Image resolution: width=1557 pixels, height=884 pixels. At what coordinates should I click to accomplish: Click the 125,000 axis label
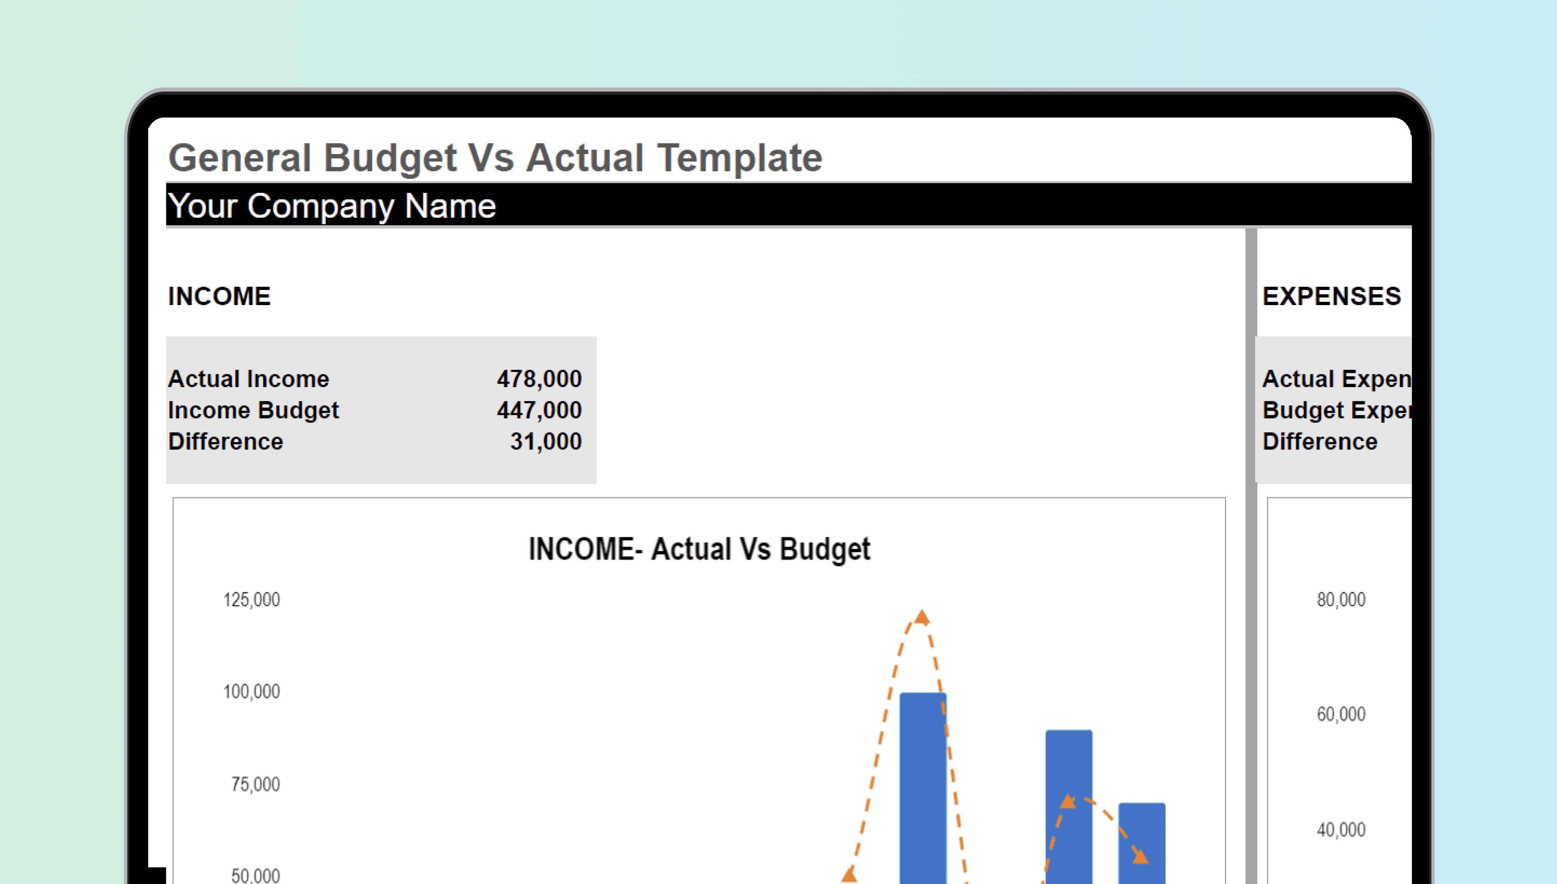click(x=251, y=600)
